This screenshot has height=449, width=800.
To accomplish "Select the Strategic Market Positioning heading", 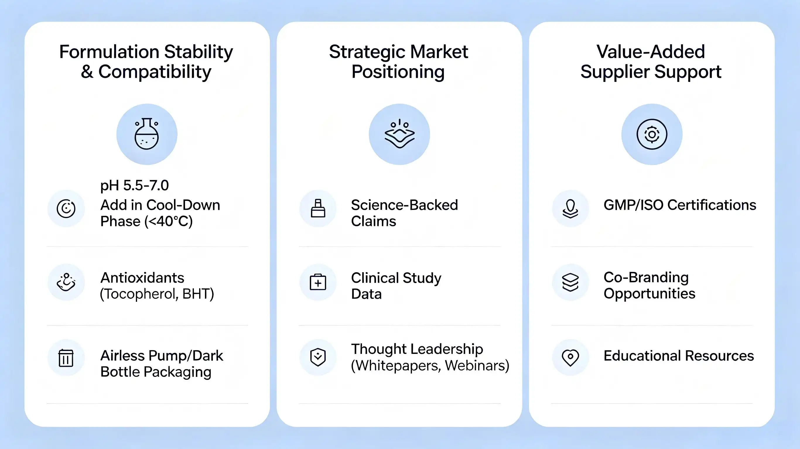I will [x=399, y=62].
